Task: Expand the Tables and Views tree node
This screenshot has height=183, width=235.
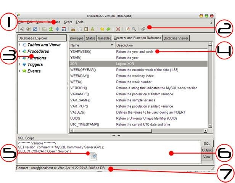Action: point(19,45)
